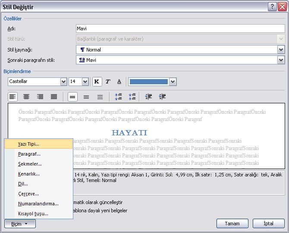Toggle Underline (A) formatting button
The height and width of the screenshot is (233, 289).
pyautogui.click(x=119, y=82)
